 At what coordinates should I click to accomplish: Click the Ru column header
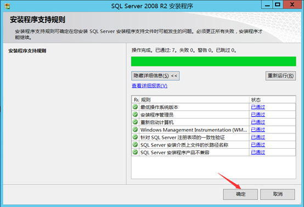[x=136, y=100]
